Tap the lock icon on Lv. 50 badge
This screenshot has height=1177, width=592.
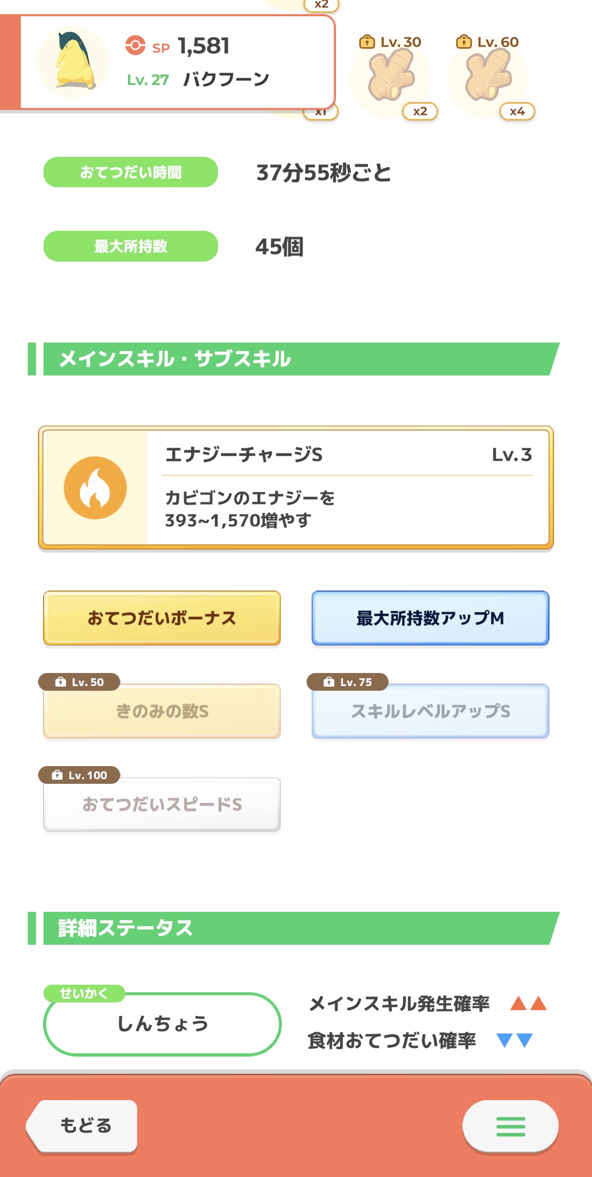[61, 682]
